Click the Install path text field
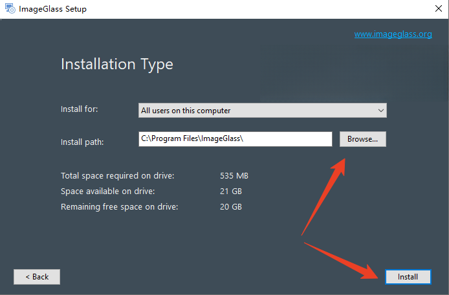The width and height of the screenshot is (449, 295). (x=235, y=139)
